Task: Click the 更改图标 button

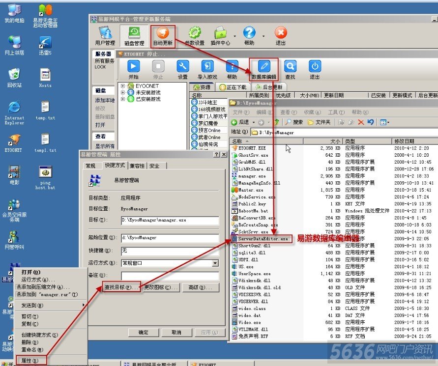Action: pos(161,287)
